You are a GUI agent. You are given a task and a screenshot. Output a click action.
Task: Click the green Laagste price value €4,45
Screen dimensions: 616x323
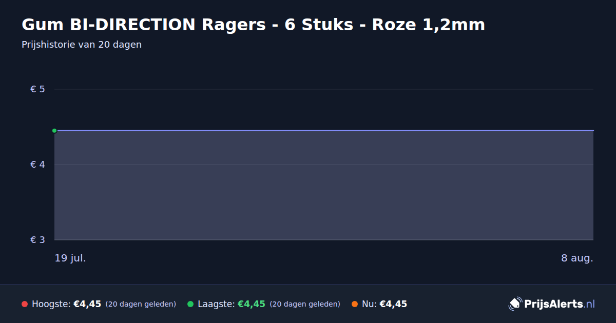click(x=252, y=304)
